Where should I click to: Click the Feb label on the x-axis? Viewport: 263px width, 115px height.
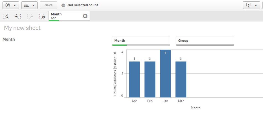[x=150, y=101]
